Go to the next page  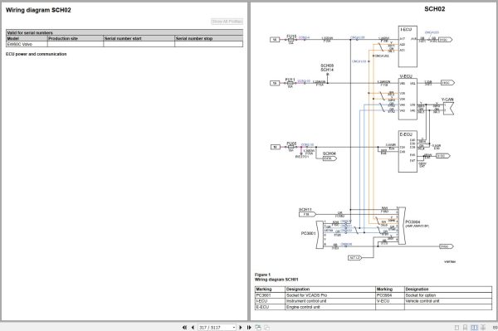[241, 327]
